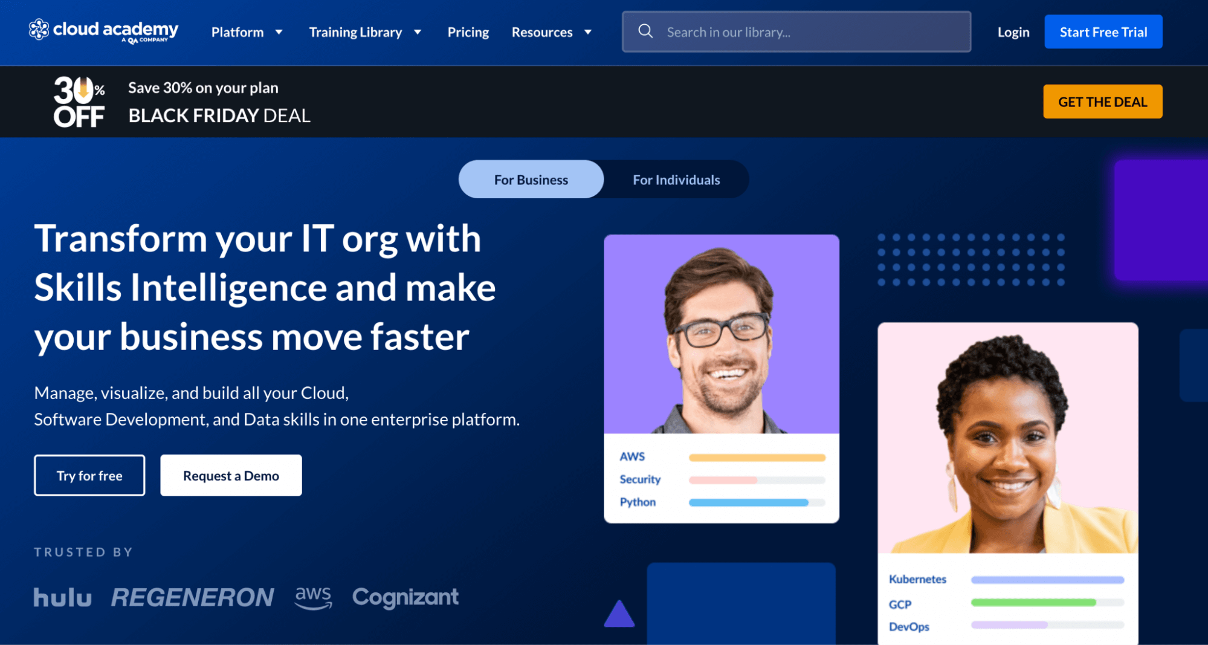
Task: Open the Training Library menu
Action: pos(355,32)
